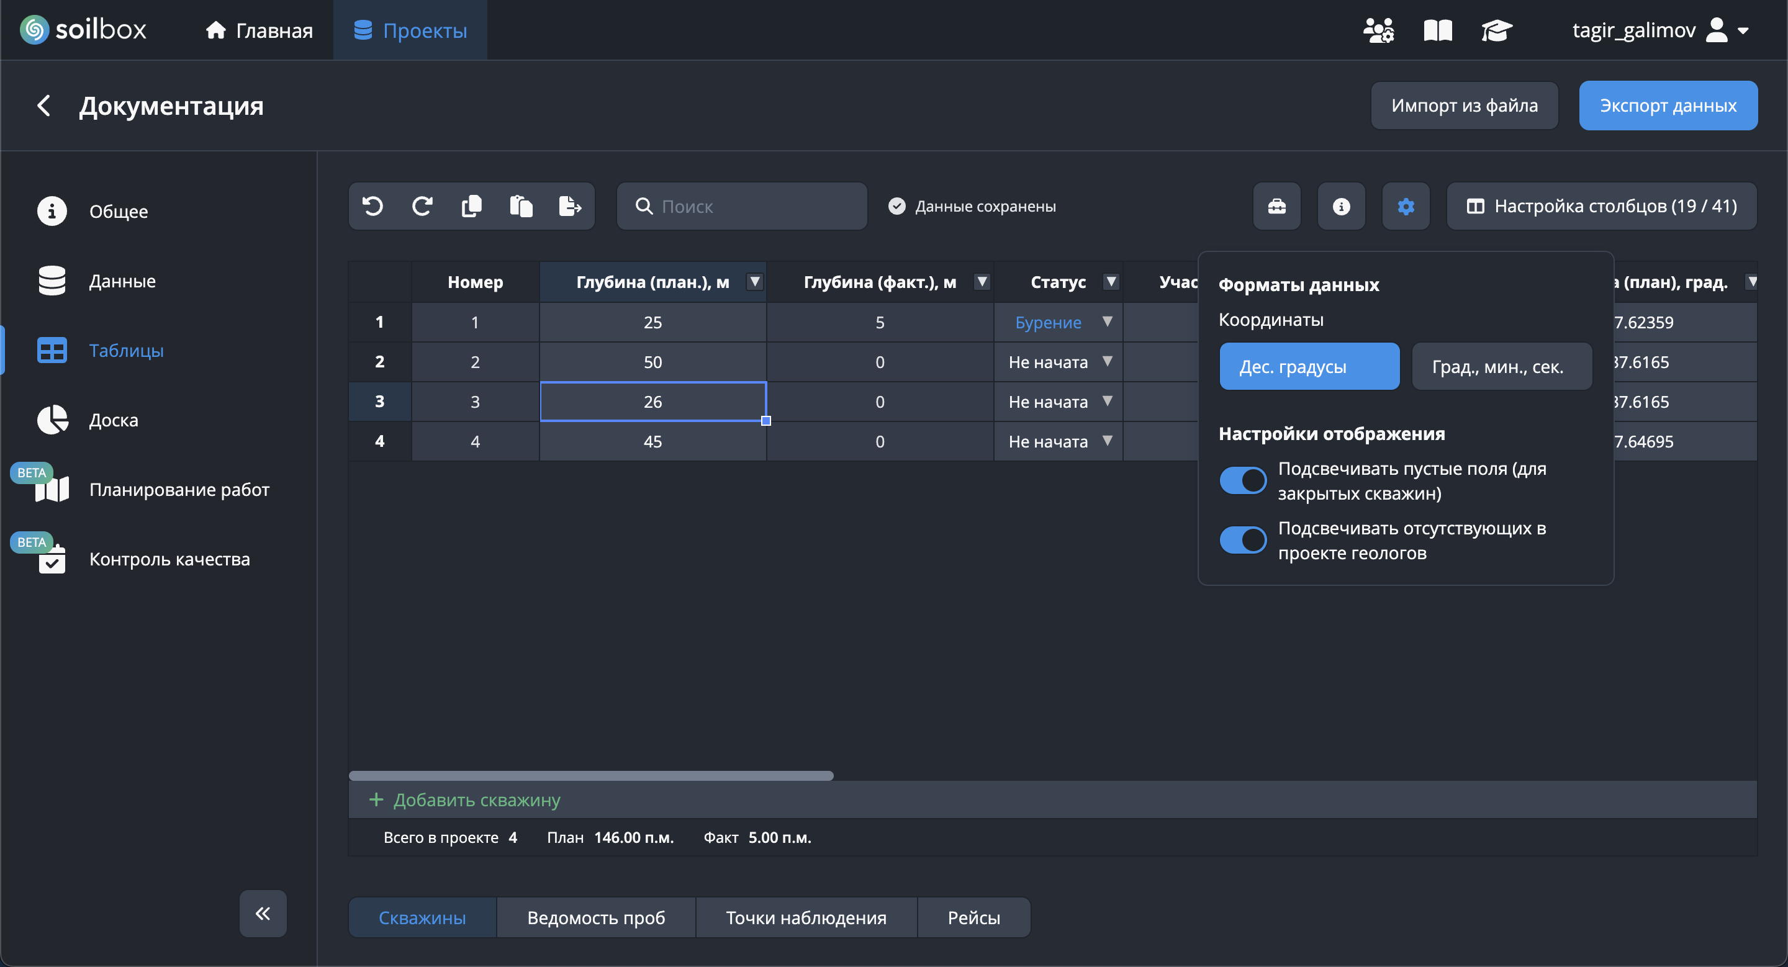The image size is (1788, 967).
Task: Switch to Ведомость проб tab
Action: click(x=595, y=917)
